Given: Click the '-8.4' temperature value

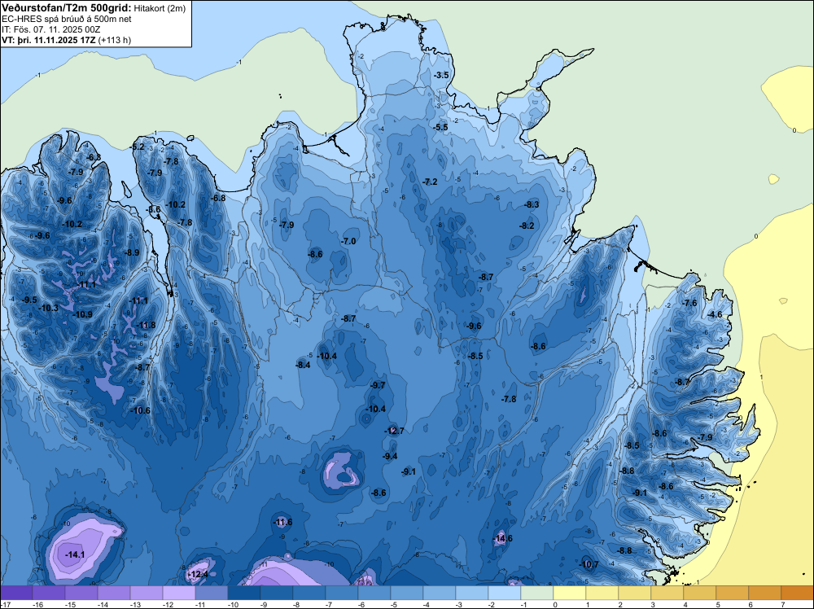Looking at the screenshot, I should coord(303,365).
